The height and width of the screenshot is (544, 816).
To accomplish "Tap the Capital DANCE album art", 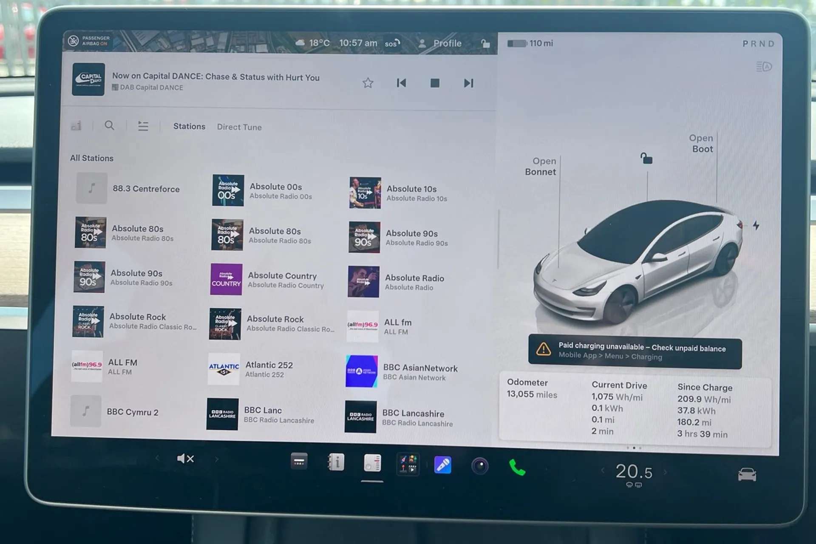I will point(88,79).
